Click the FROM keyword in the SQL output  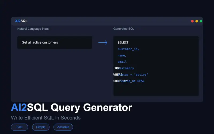coord(117,68)
